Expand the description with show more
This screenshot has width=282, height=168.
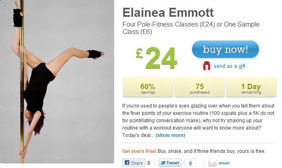point(170,135)
